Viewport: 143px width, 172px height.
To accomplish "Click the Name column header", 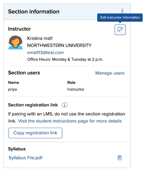I will pos(13,83).
